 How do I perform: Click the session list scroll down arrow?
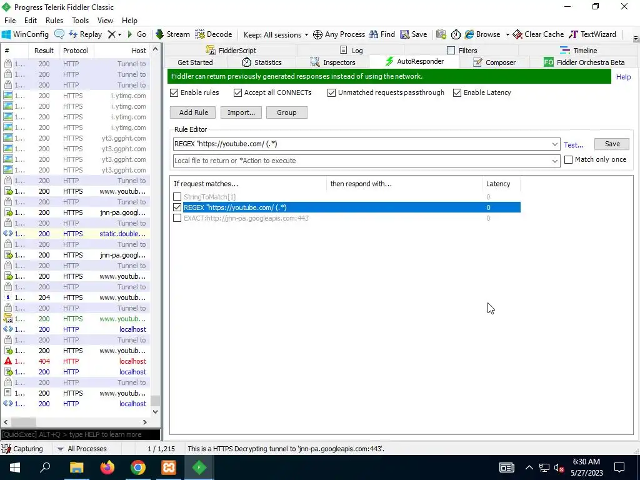[155, 411]
